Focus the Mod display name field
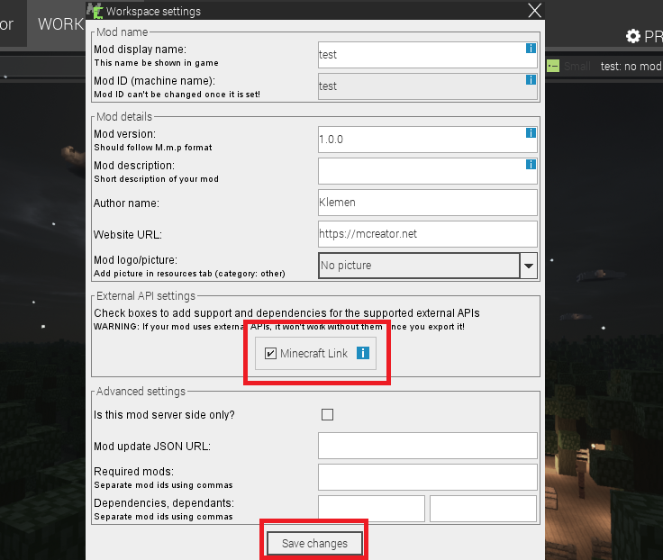 pyautogui.click(x=428, y=55)
